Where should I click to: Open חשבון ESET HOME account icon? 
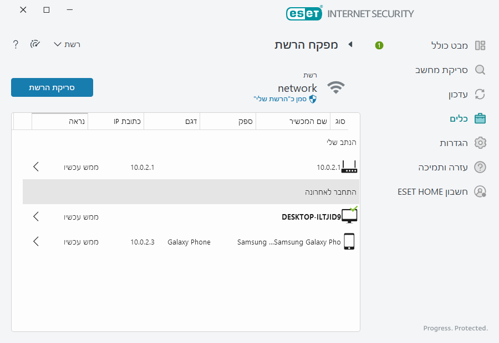click(x=480, y=191)
